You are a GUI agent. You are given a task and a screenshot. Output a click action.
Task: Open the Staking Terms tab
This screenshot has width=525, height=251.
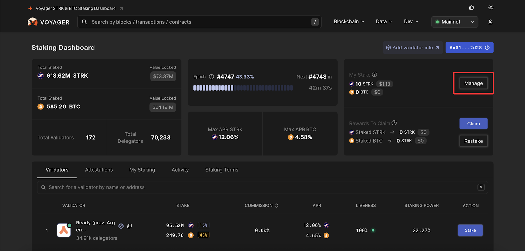point(222,170)
